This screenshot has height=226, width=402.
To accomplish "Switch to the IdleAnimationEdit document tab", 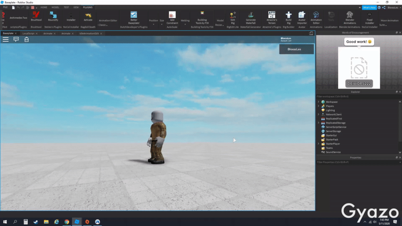I will point(89,33).
